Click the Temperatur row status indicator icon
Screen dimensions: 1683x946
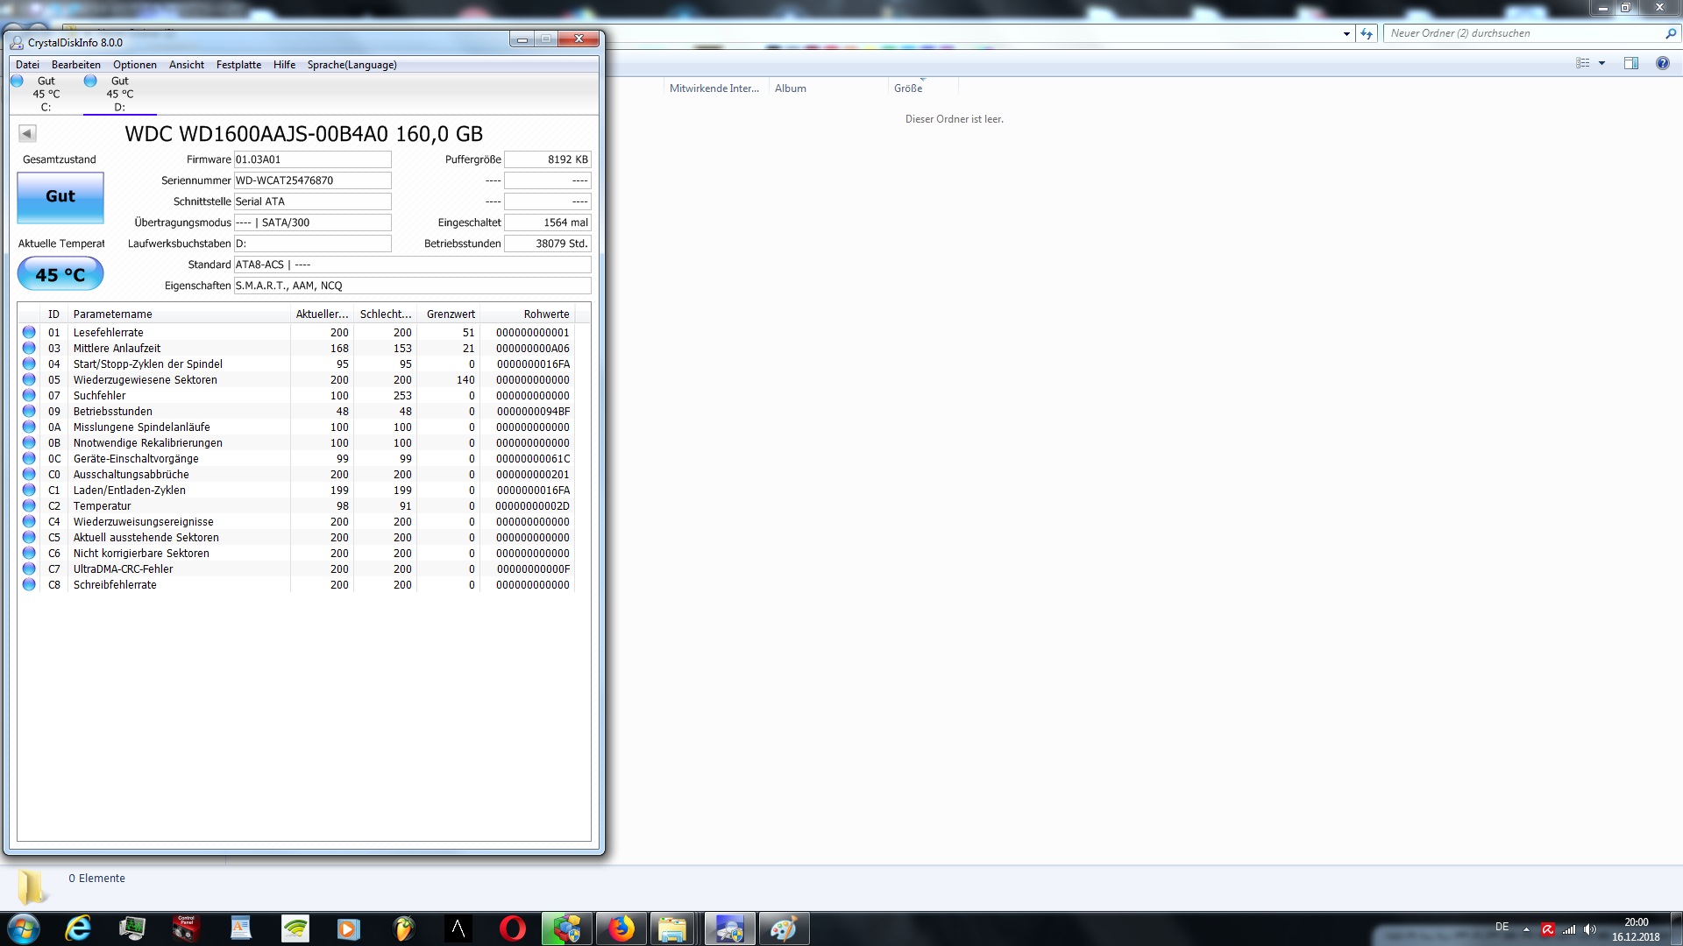click(29, 506)
